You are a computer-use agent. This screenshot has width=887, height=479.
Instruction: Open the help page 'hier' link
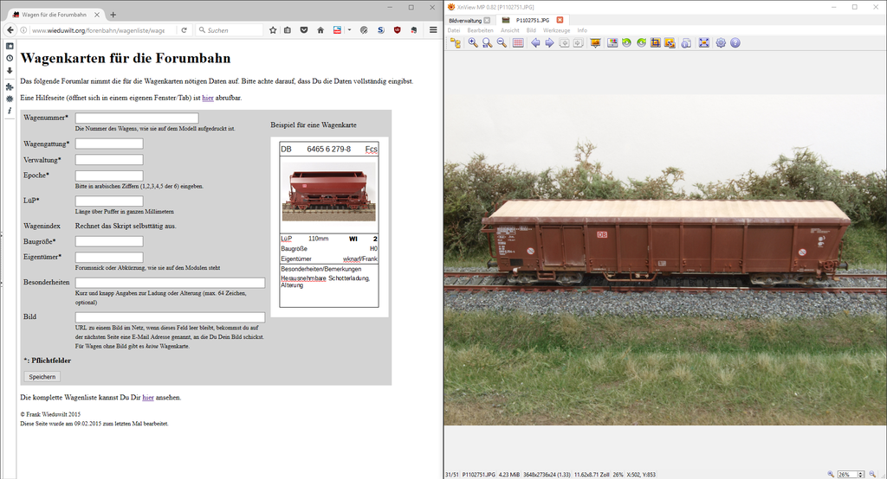(x=207, y=98)
